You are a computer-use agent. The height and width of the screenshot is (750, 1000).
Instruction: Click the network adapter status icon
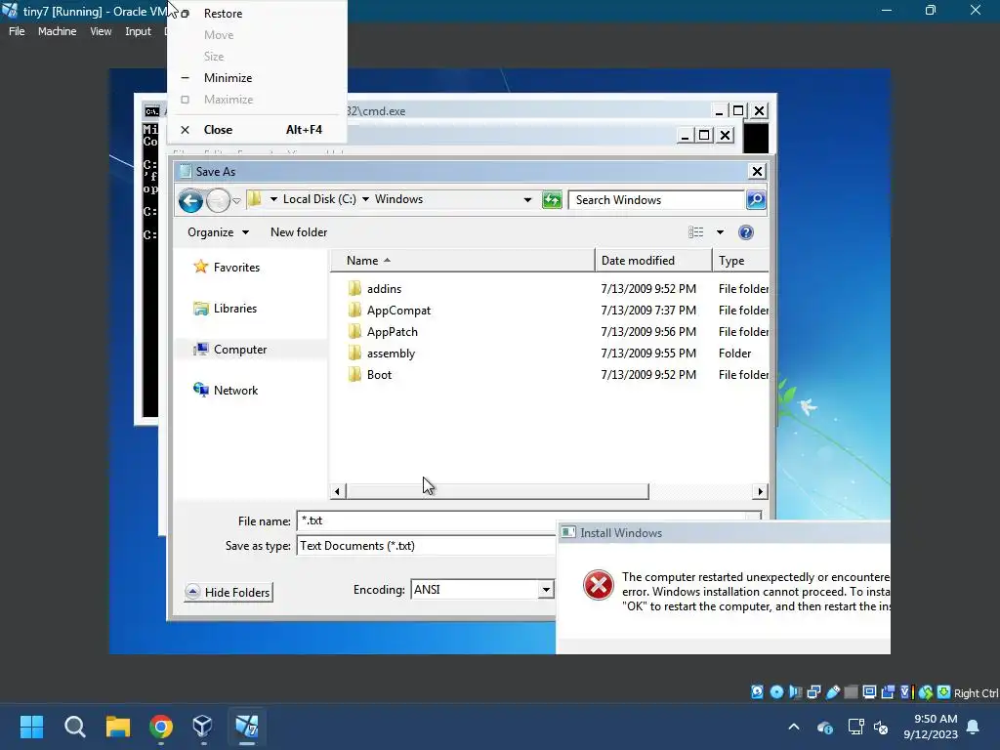click(x=813, y=692)
